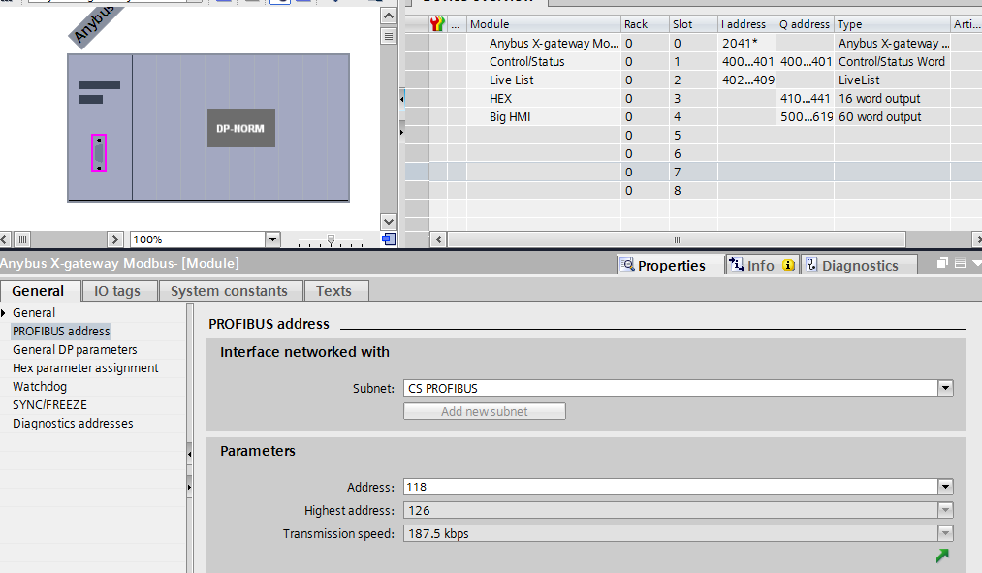This screenshot has height=573, width=982.
Task: Open the System constants tab
Action: tap(229, 291)
